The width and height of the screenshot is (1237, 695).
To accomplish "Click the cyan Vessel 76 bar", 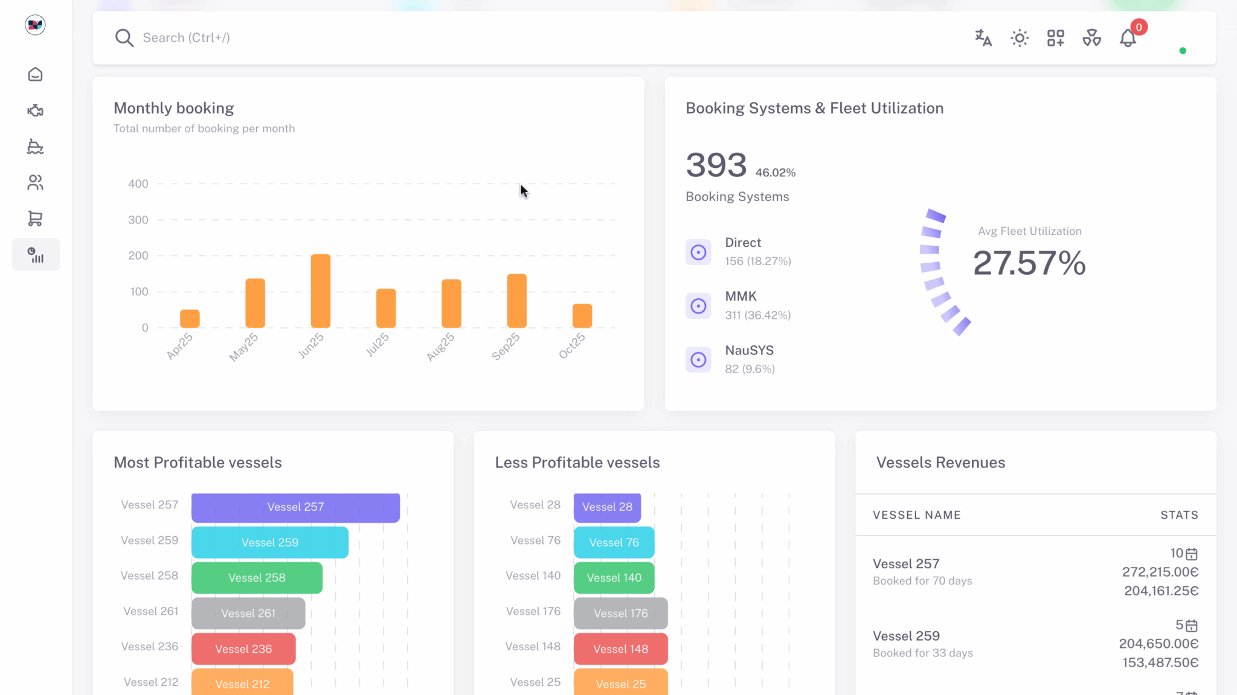I will [614, 542].
